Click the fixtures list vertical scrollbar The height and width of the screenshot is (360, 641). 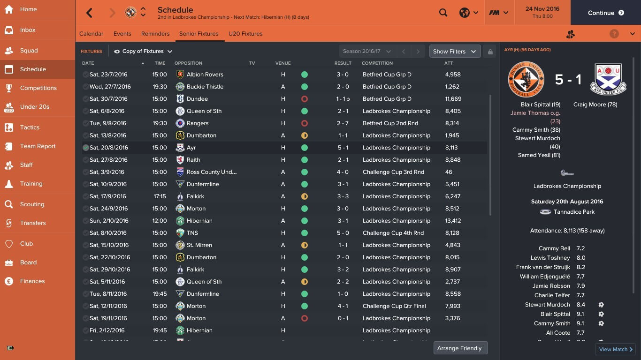(x=490, y=155)
